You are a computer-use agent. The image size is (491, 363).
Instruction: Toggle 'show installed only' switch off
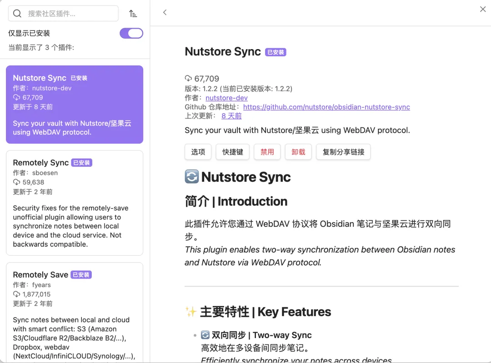131,33
